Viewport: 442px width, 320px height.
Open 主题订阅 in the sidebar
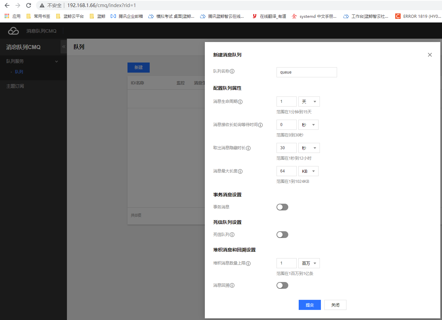15,86
